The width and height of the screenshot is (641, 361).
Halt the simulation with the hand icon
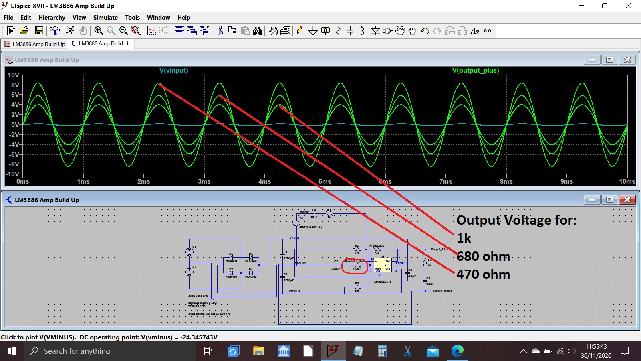click(83, 31)
